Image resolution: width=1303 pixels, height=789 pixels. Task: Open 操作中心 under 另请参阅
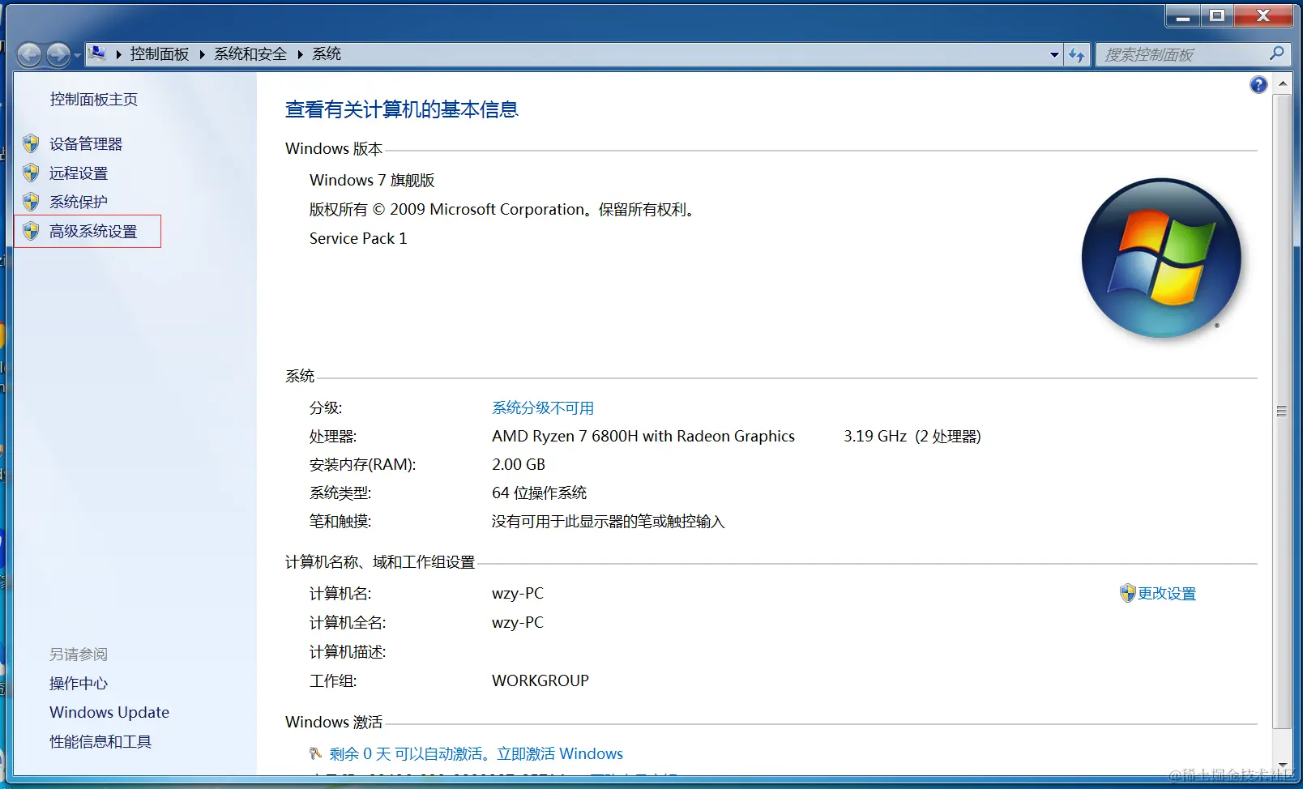click(x=79, y=683)
